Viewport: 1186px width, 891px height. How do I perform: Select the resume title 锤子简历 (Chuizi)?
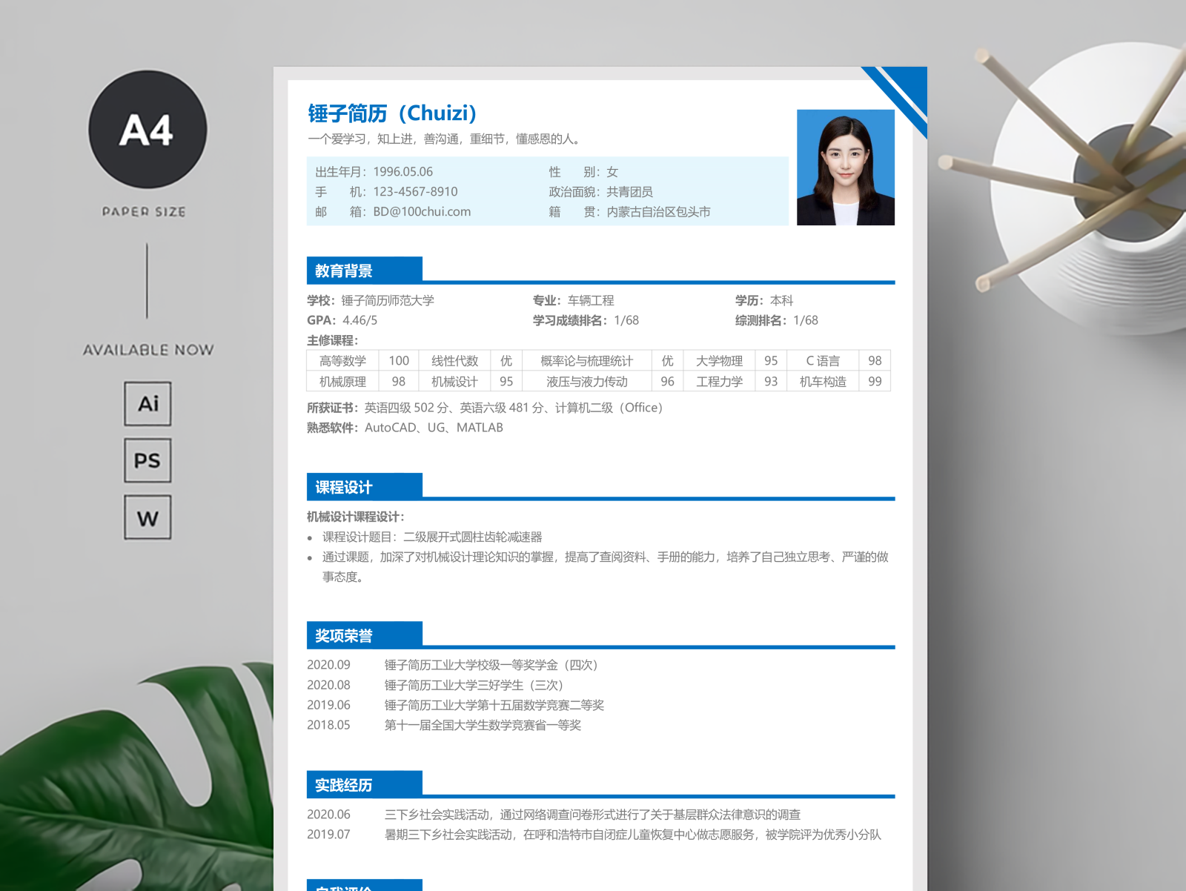(392, 113)
